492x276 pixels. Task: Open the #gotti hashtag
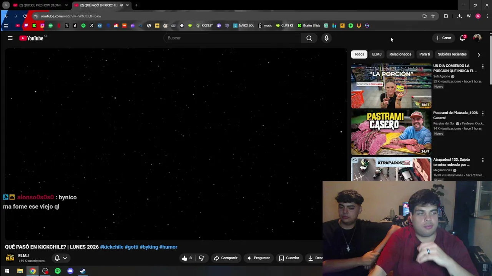131,247
